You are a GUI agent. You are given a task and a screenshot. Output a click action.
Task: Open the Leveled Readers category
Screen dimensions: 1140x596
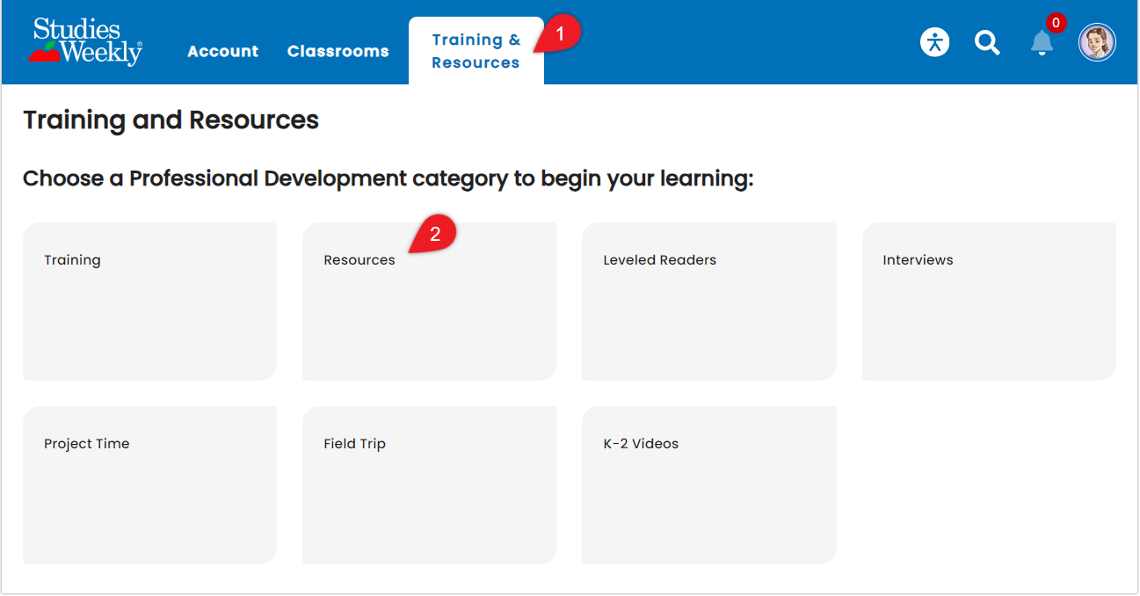708,301
